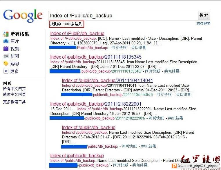This screenshot has height=170, width=221.
Task: Click the Google logo
Action: click(23, 16)
